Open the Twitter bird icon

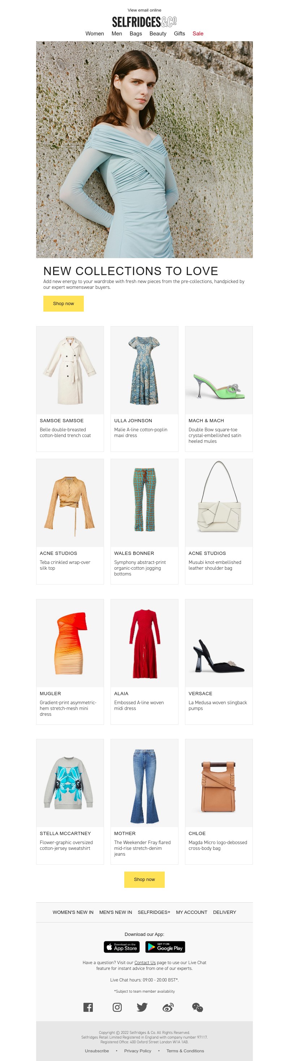[142, 1007]
